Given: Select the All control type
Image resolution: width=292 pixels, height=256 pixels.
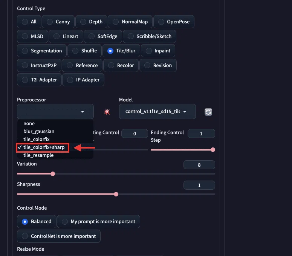Looking at the screenshot, I should [x=29, y=21].
